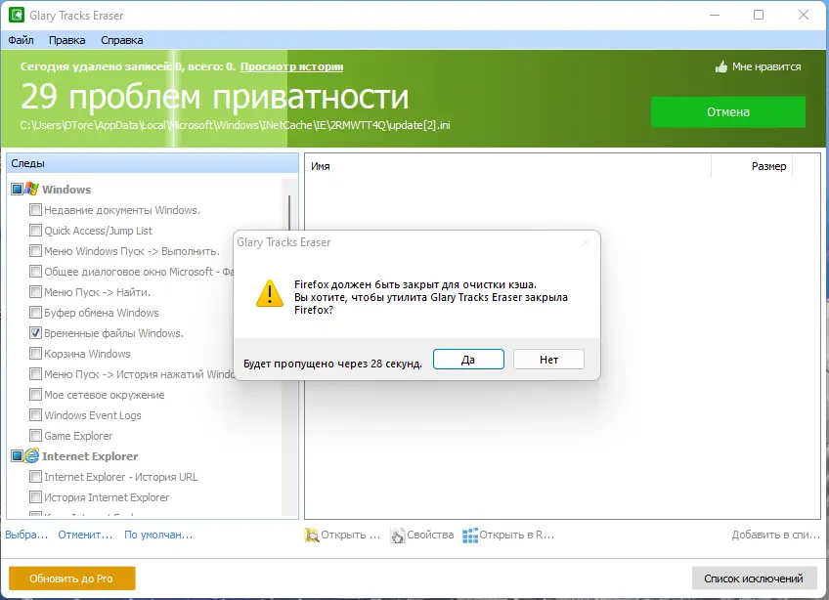Click the scanned file path text
This screenshot has width=829, height=600.
[x=236, y=125]
